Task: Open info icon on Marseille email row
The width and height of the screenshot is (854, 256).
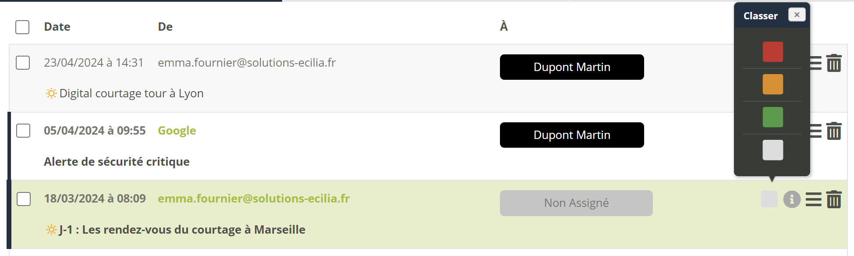Action: click(792, 199)
